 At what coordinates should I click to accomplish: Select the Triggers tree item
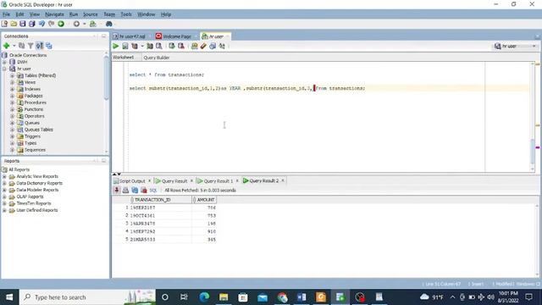click(x=32, y=136)
